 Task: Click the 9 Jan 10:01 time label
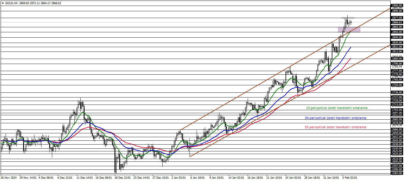pos(217,178)
